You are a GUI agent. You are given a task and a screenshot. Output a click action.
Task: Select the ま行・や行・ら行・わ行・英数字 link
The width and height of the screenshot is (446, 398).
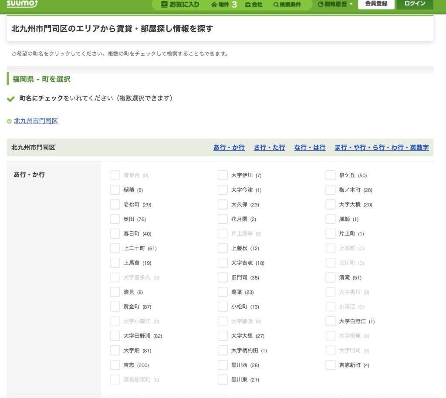click(382, 148)
